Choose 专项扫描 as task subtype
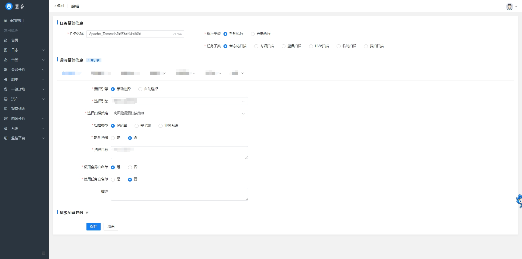The width and height of the screenshot is (522, 259). 256,46
